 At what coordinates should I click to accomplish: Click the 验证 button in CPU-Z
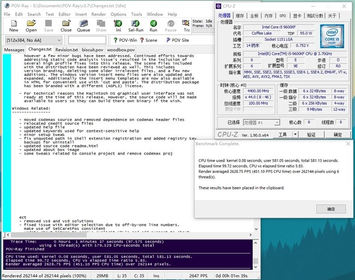pos(312,135)
